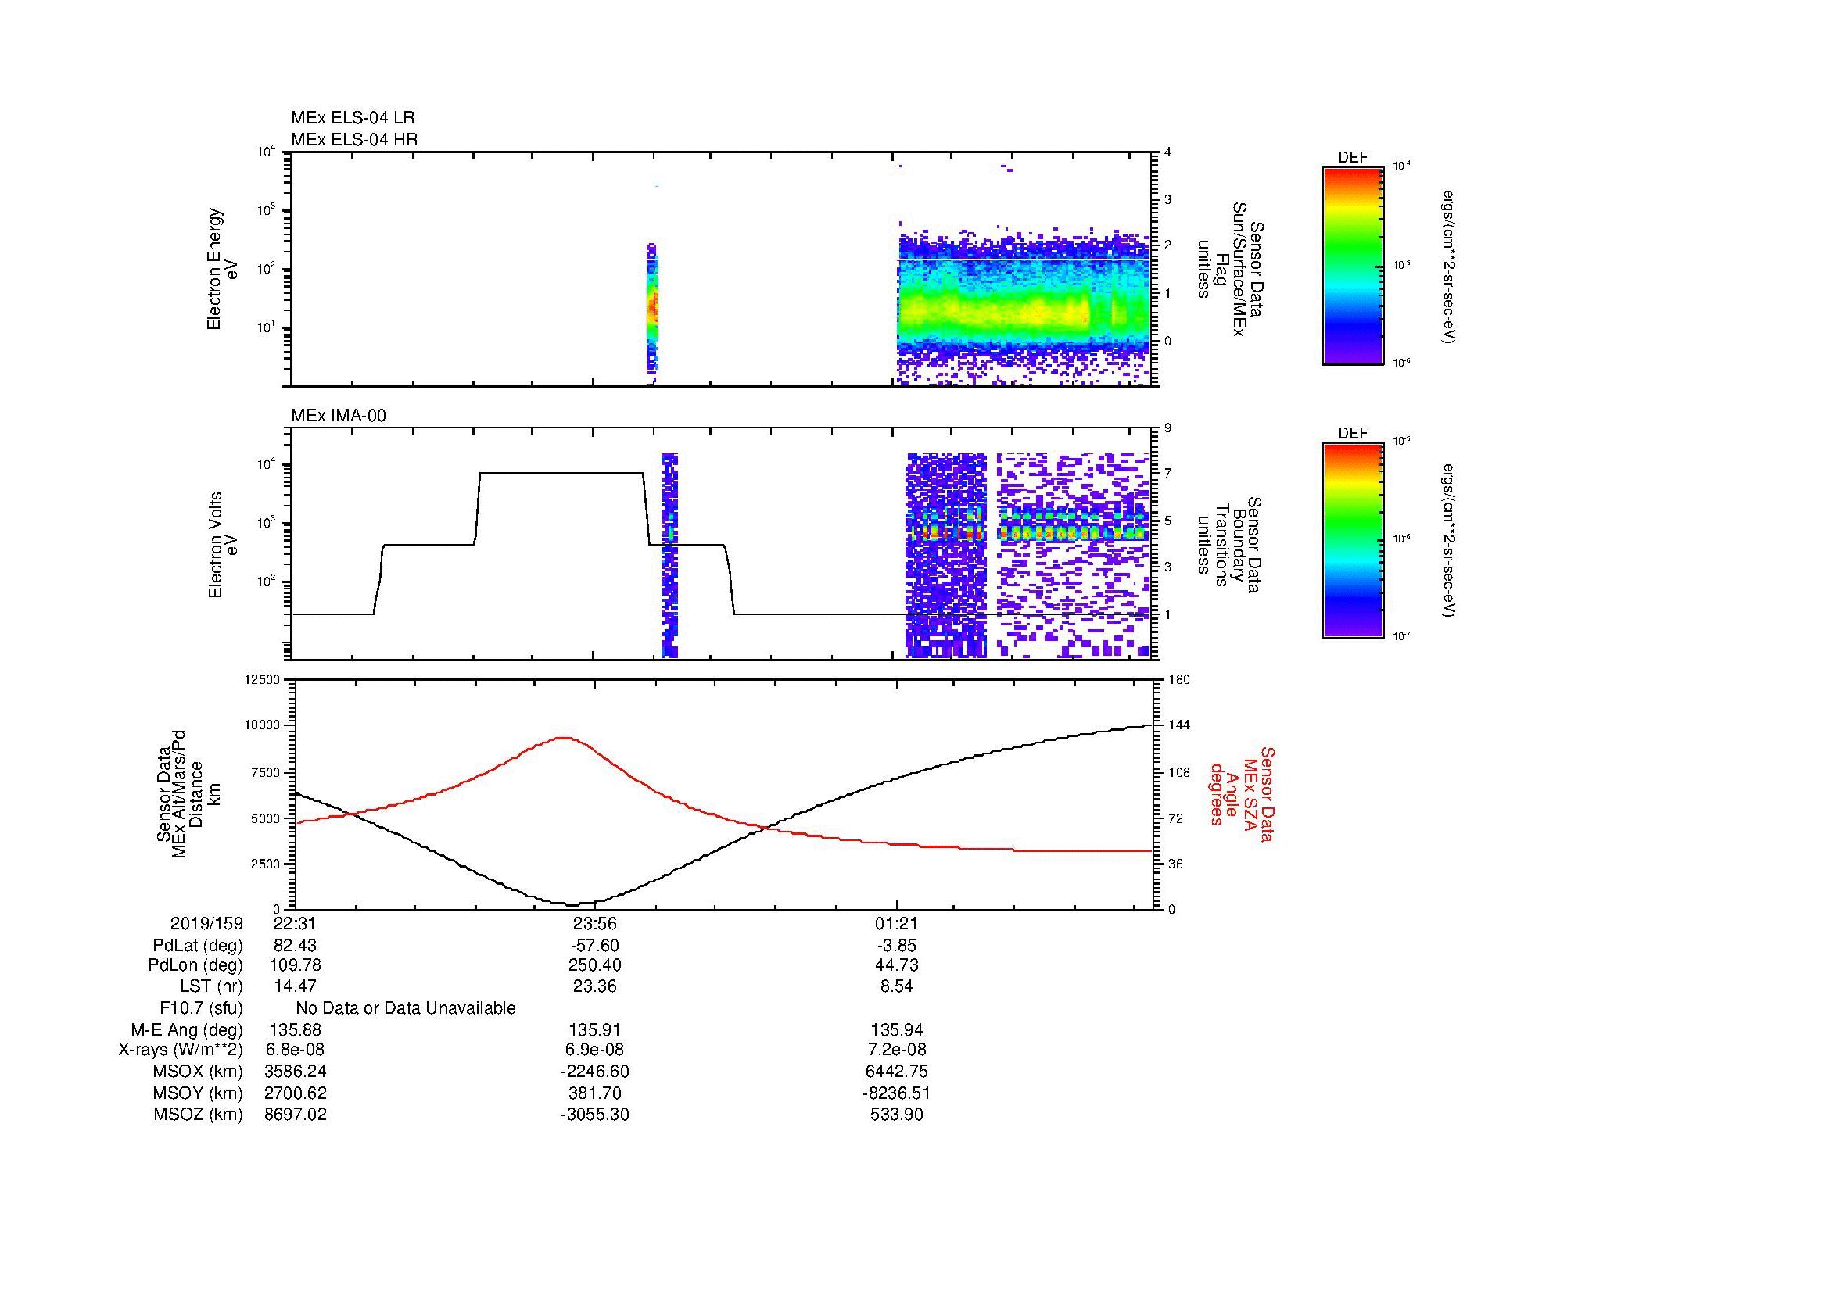1829x1292 pixels.
Task: Click the top DEF color bar for ELS
Action: click(x=1352, y=265)
